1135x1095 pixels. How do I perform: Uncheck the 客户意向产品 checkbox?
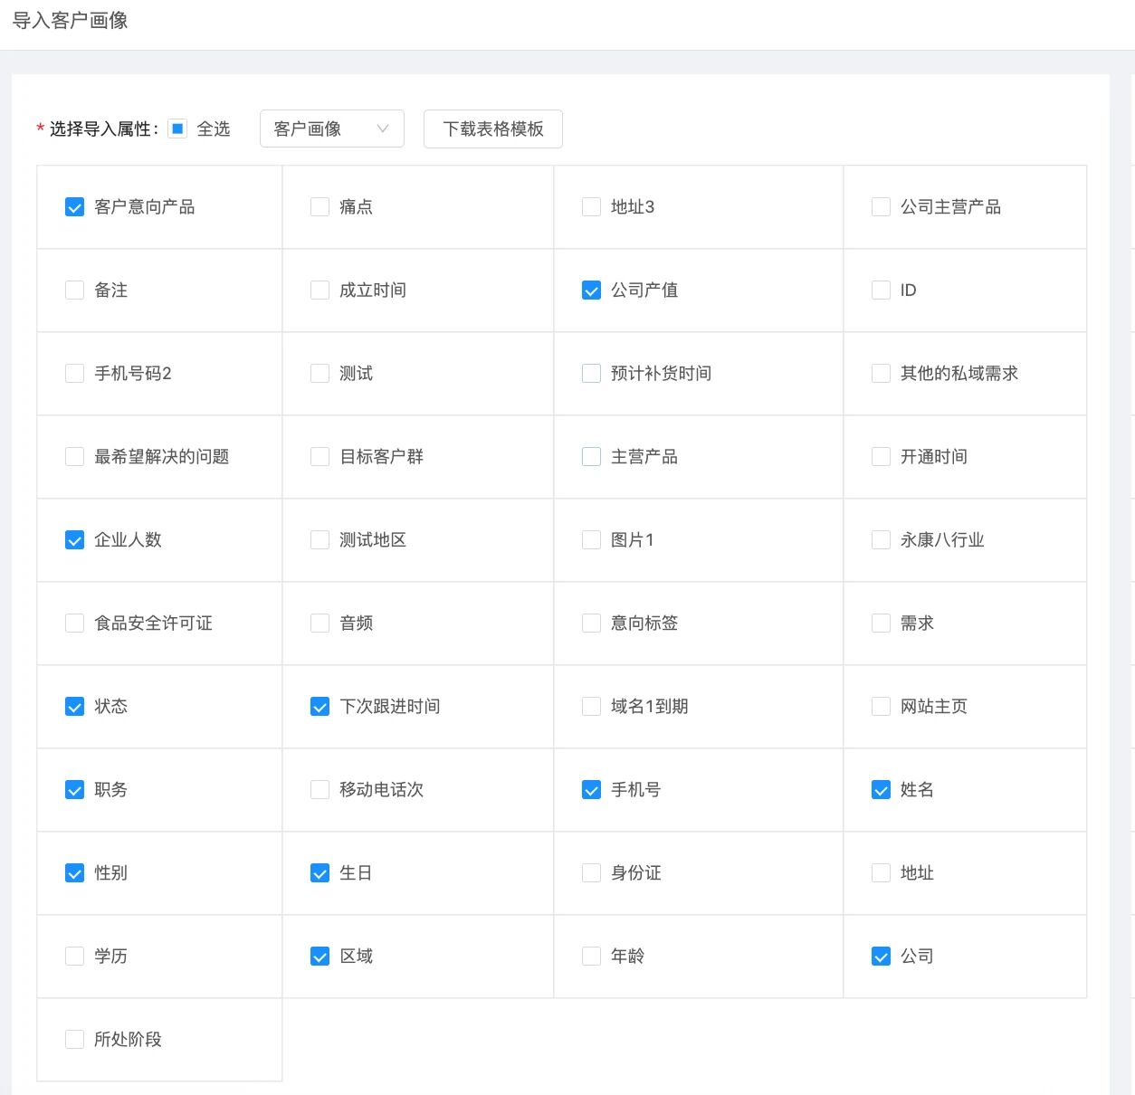(x=75, y=207)
